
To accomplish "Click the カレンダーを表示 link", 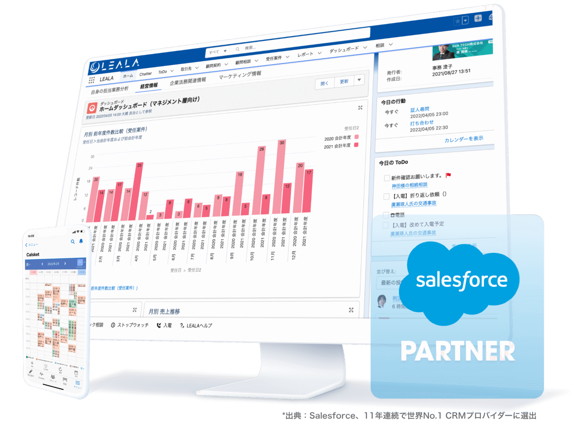I will (464, 139).
